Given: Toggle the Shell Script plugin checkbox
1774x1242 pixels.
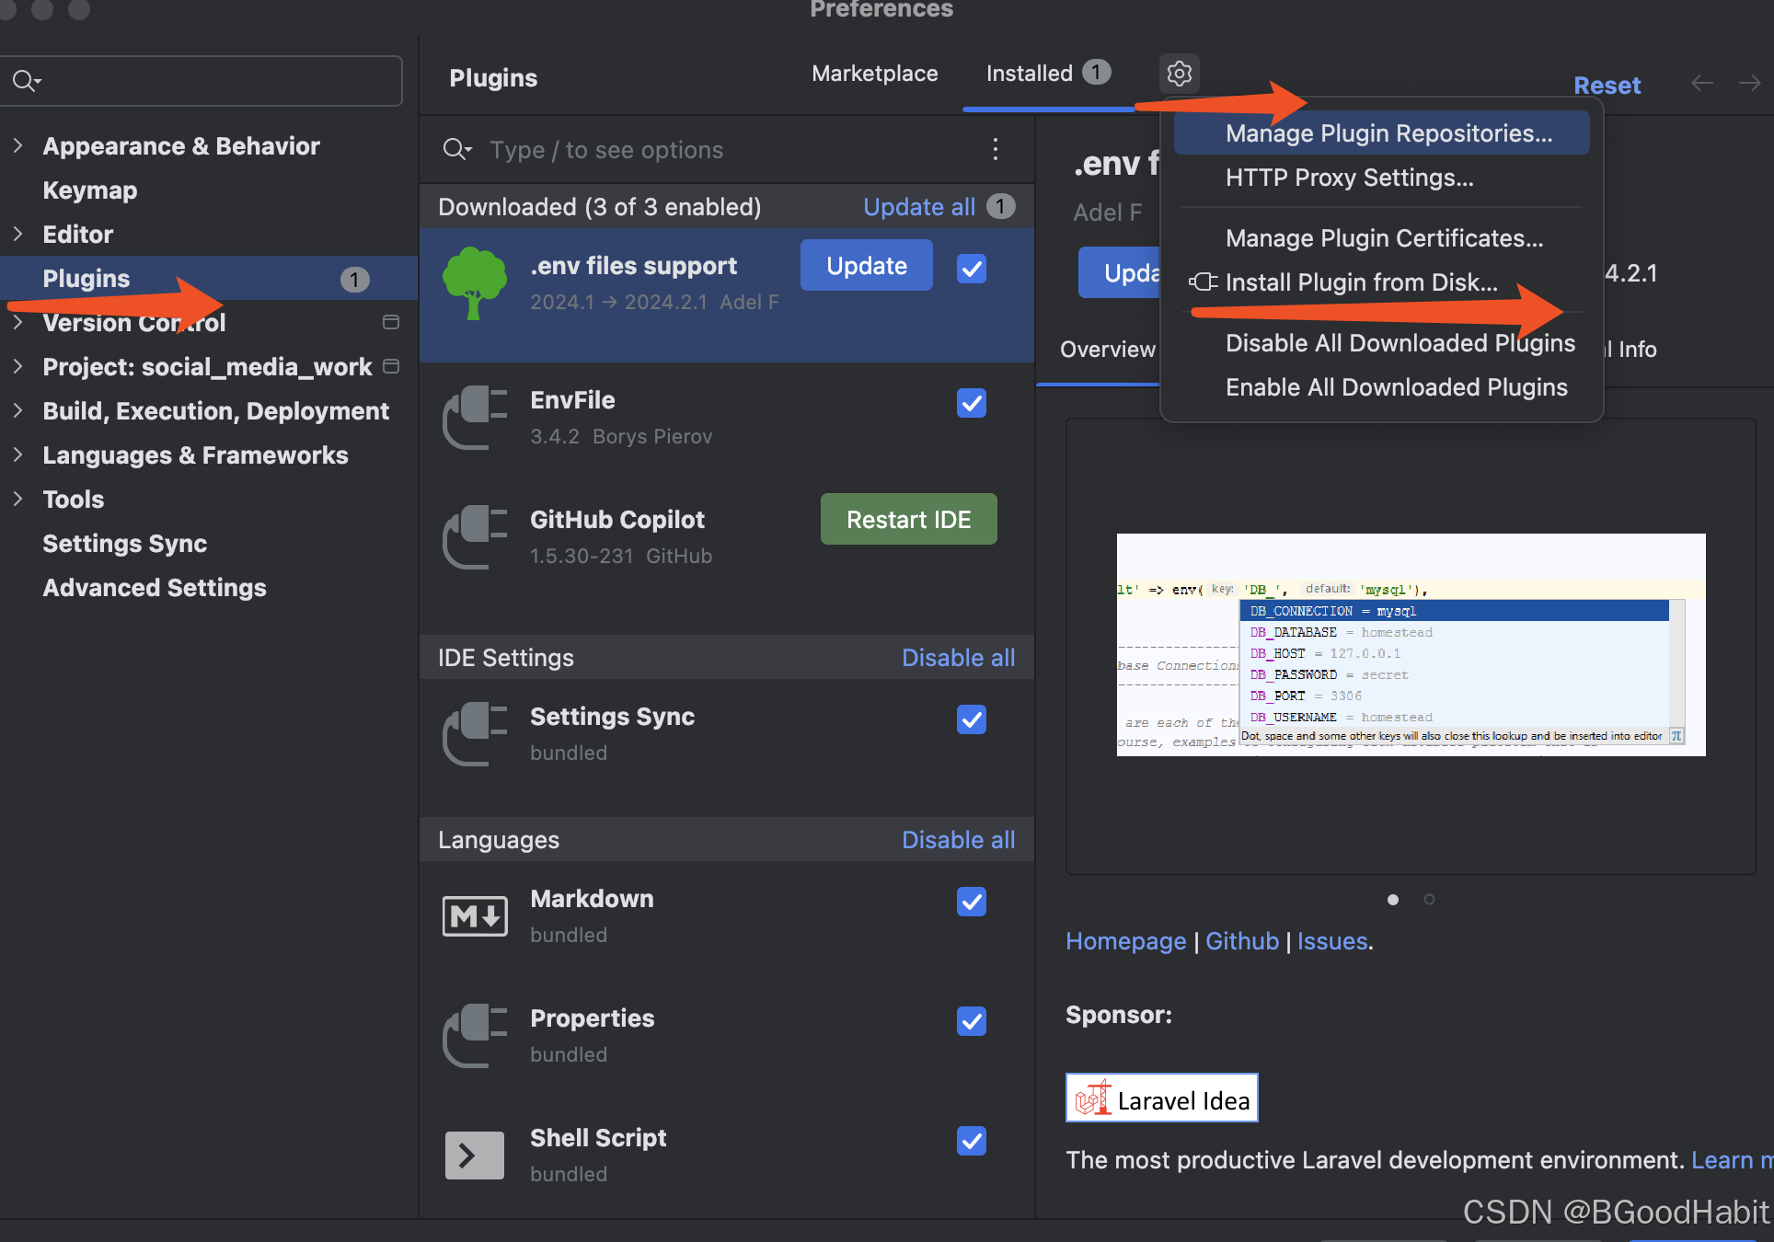Looking at the screenshot, I should click(x=971, y=1141).
